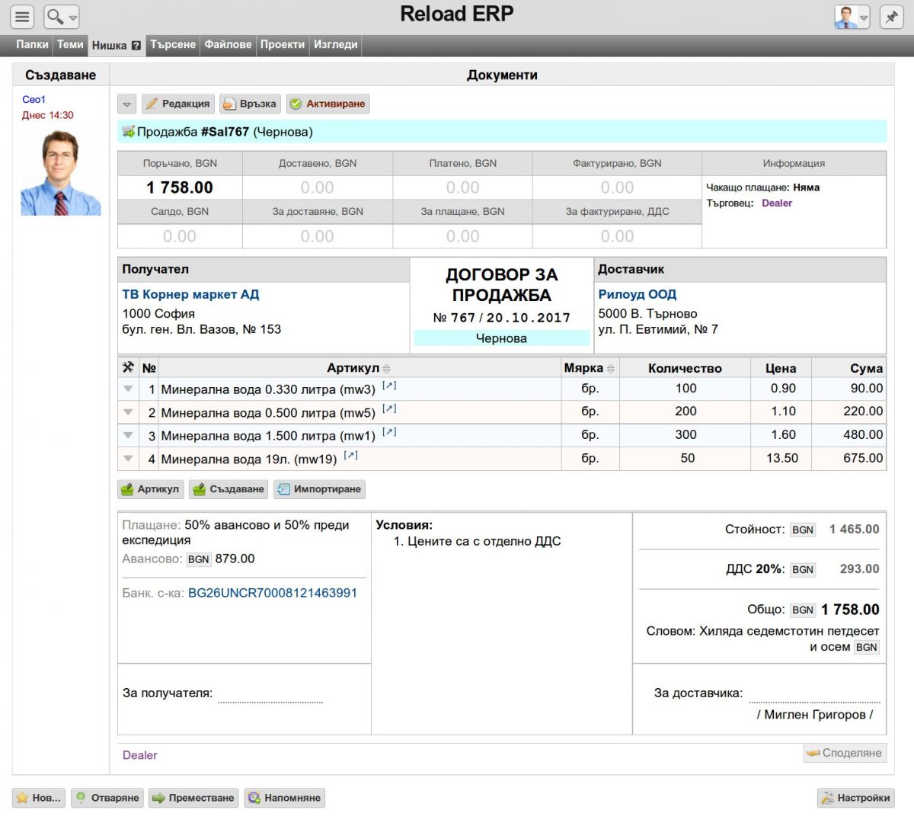Image resolution: width=914 pixels, height=826 pixels.
Task: Open the Проекти tab
Action: tap(282, 45)
